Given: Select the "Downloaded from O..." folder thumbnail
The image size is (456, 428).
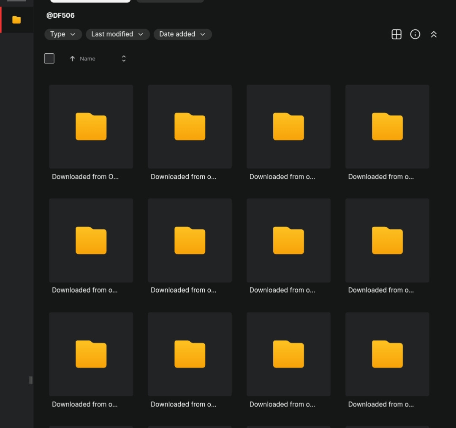Looking at the screenshot, I should click(91, 126).
